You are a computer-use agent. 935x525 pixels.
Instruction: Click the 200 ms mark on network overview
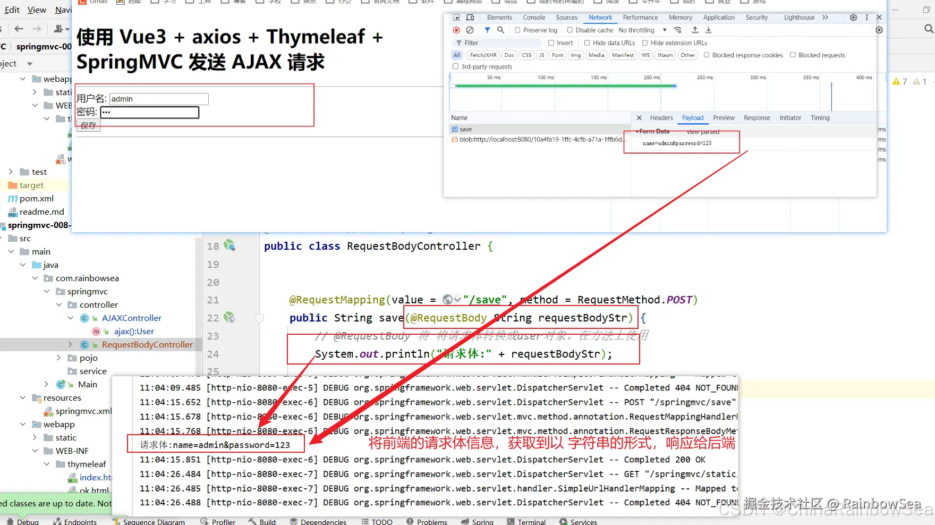[x=652, y=78]
